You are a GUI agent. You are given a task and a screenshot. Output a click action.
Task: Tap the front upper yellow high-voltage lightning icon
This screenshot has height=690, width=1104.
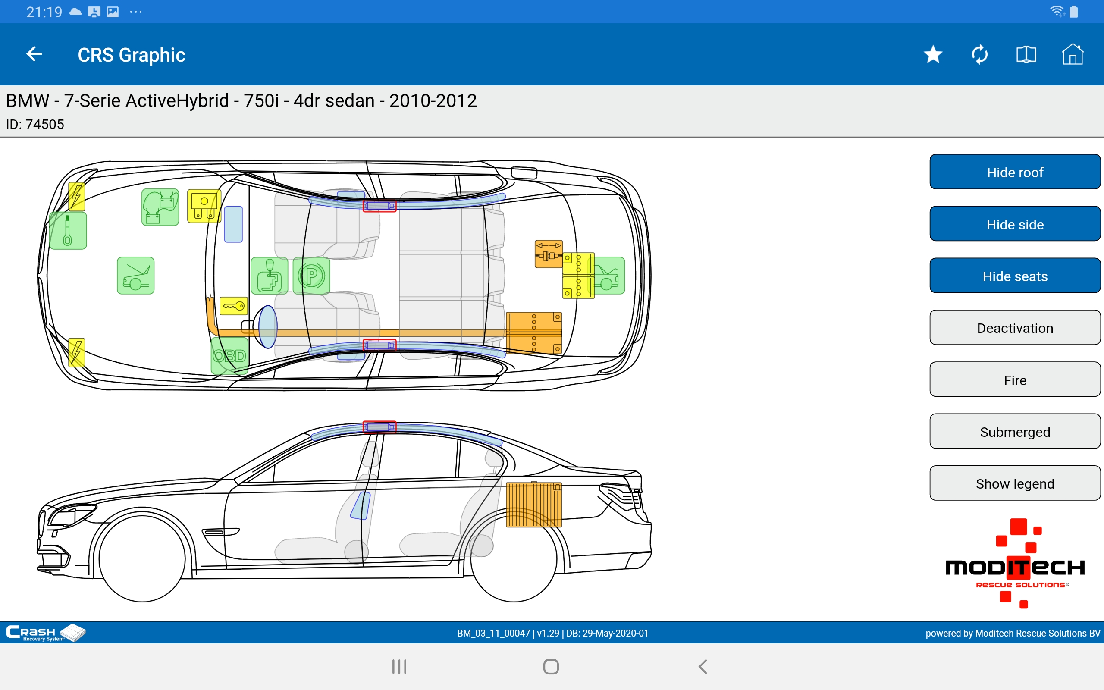(77, 197)
